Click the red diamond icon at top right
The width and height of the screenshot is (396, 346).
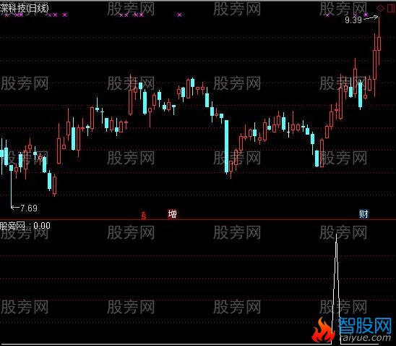(380, 9)
